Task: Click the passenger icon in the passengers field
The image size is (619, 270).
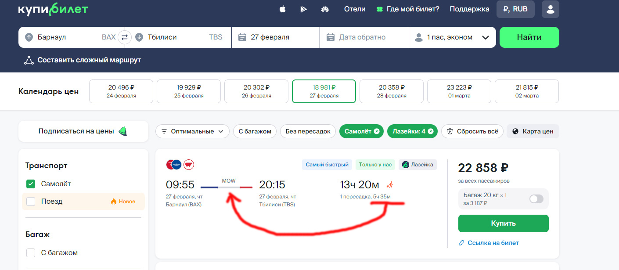Action: [x=419, y=37]
